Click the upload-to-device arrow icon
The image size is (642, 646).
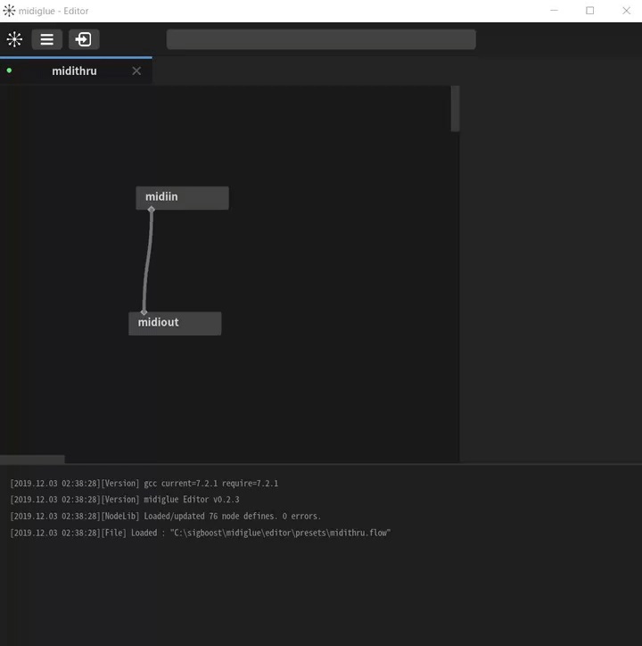point(84,39)
